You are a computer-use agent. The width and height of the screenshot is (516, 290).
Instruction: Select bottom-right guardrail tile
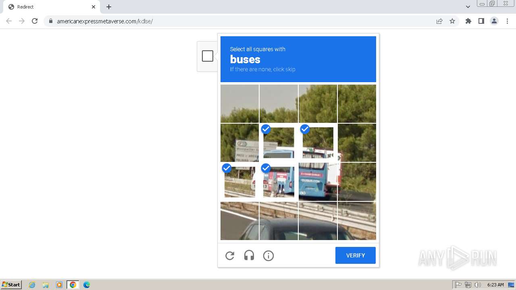357,221
